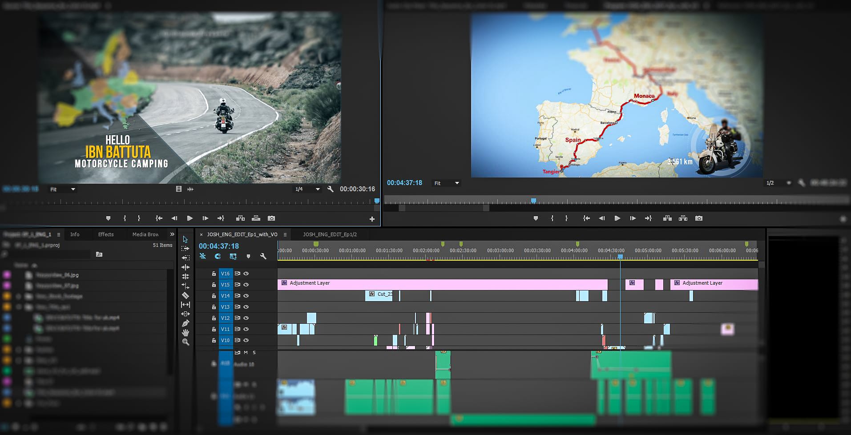This screenshot has width=851, height=435.
Task: Click Export Frame camera in Program monitor
Action: coord(699,218)
